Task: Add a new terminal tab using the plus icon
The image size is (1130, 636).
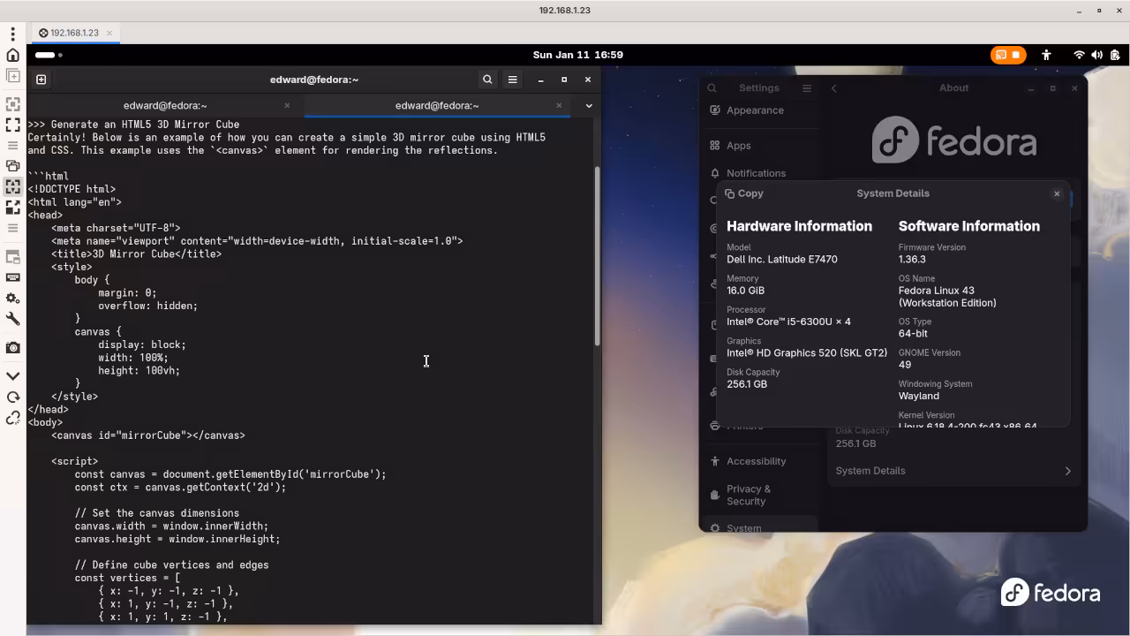Action: (41, 79)
